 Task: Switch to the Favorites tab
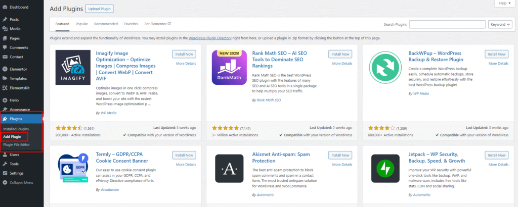tap(131, 24)
